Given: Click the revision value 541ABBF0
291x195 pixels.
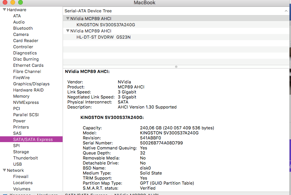Looking at the screenshot, I should click(x=150, y=138).
